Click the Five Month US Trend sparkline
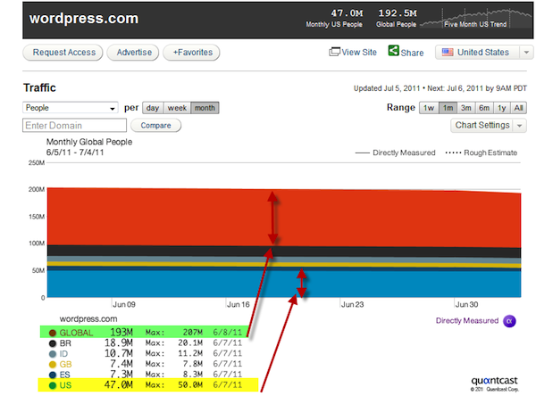Screen dimensions: 536x396 coord(475,19)
